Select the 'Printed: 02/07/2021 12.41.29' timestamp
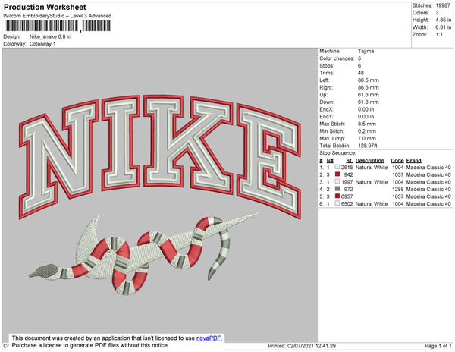 click(302, 346)
